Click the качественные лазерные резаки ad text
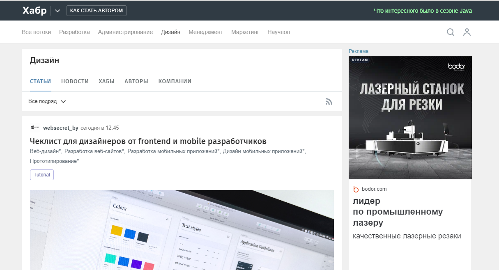499x270 pixels. (407, 236)
